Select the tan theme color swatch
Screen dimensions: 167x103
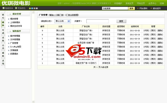point(34,8)
